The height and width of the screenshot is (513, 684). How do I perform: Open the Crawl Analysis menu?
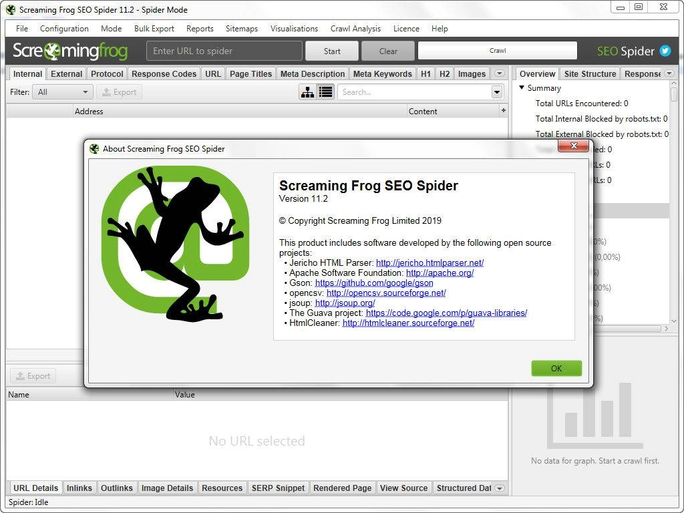point(355,28)
